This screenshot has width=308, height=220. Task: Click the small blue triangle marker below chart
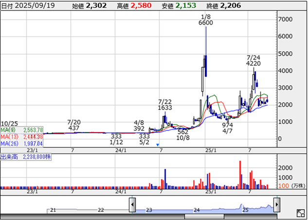click(x=158, y=145)
